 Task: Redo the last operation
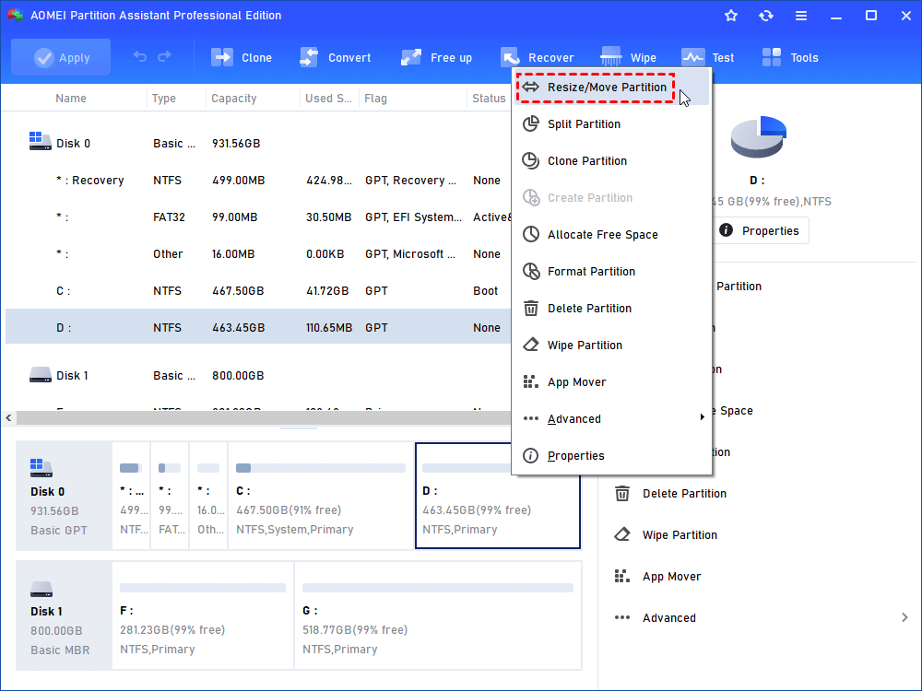[165, 56]
